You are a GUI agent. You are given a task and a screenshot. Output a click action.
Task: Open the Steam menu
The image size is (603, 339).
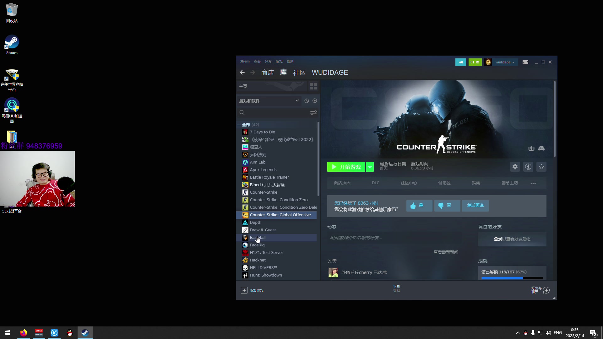(x=244, y=62)
